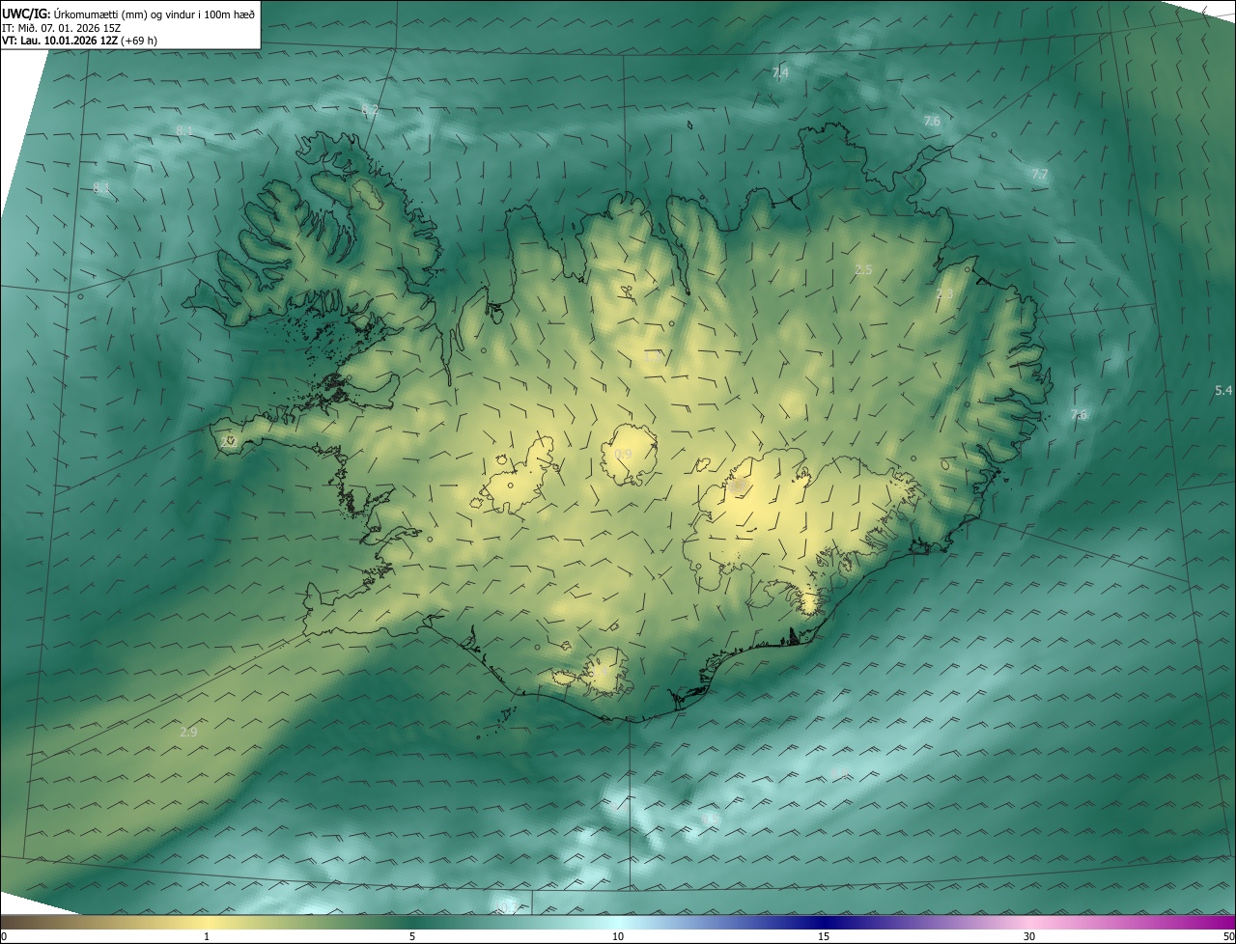Click the title text 'Úrkomumætti (mm) og vindur í 100m hæð'
Image resolution: width=1236 pixels, height=944 pixels.
coord(155,13)
